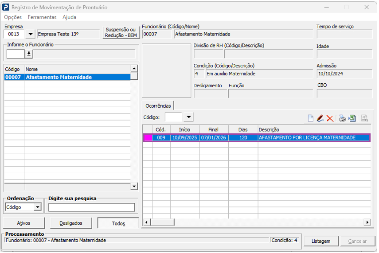Screen dimensions: 379x253
Task: Click the employee lookup download-arrow icon
Action: (x=29, y=54)
